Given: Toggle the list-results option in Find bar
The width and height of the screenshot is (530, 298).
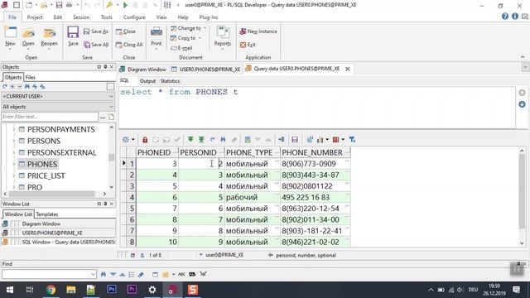Looking at the screenshot, I should tap(132, 274).
